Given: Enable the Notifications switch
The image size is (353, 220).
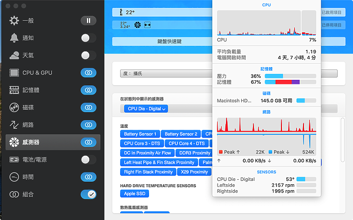Looking at the screenshot, I should [x=88, y=38].
